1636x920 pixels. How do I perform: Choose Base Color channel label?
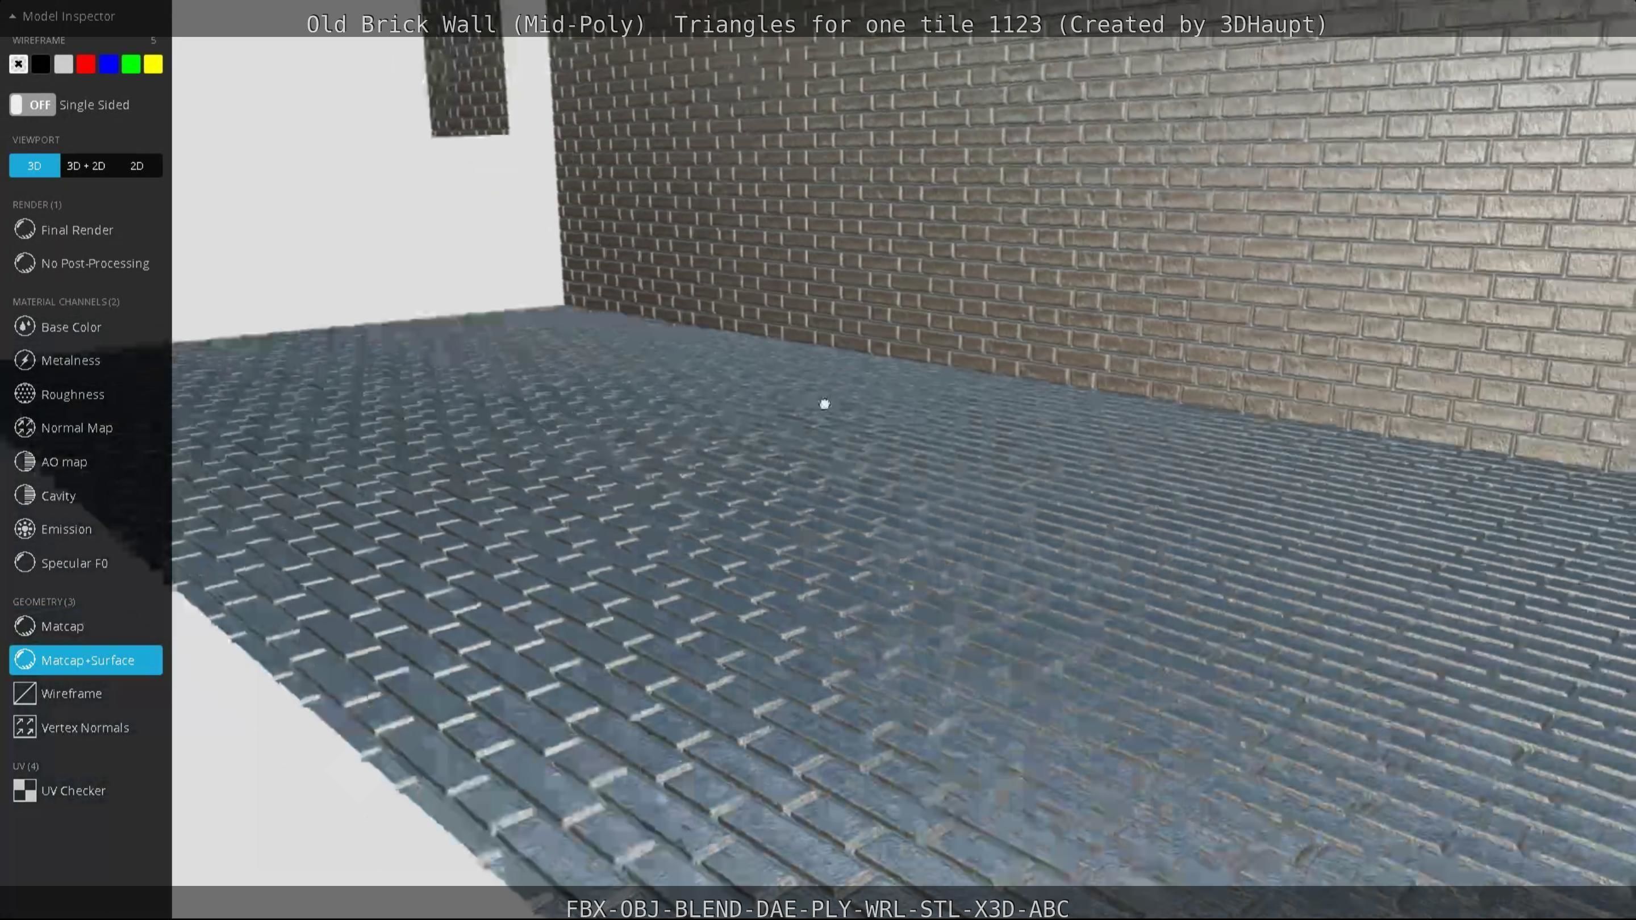click(x=71, y=327)
